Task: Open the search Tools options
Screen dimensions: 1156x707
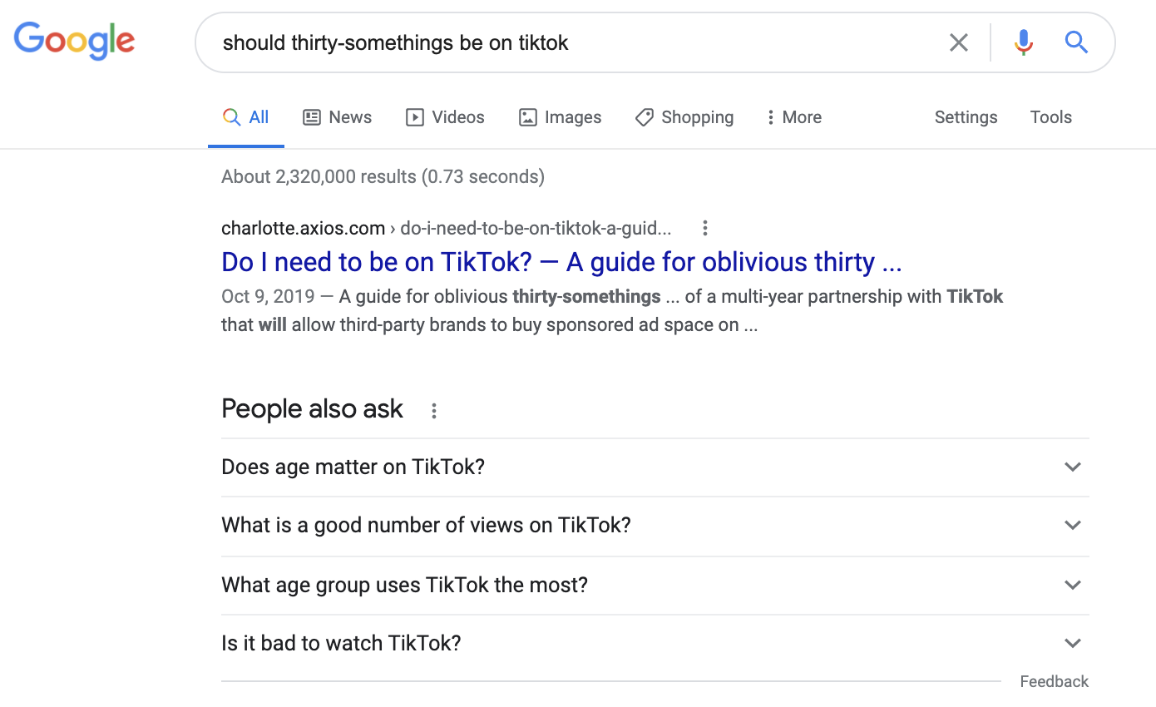Action: pyautogui.click(x=1050, y=116)
